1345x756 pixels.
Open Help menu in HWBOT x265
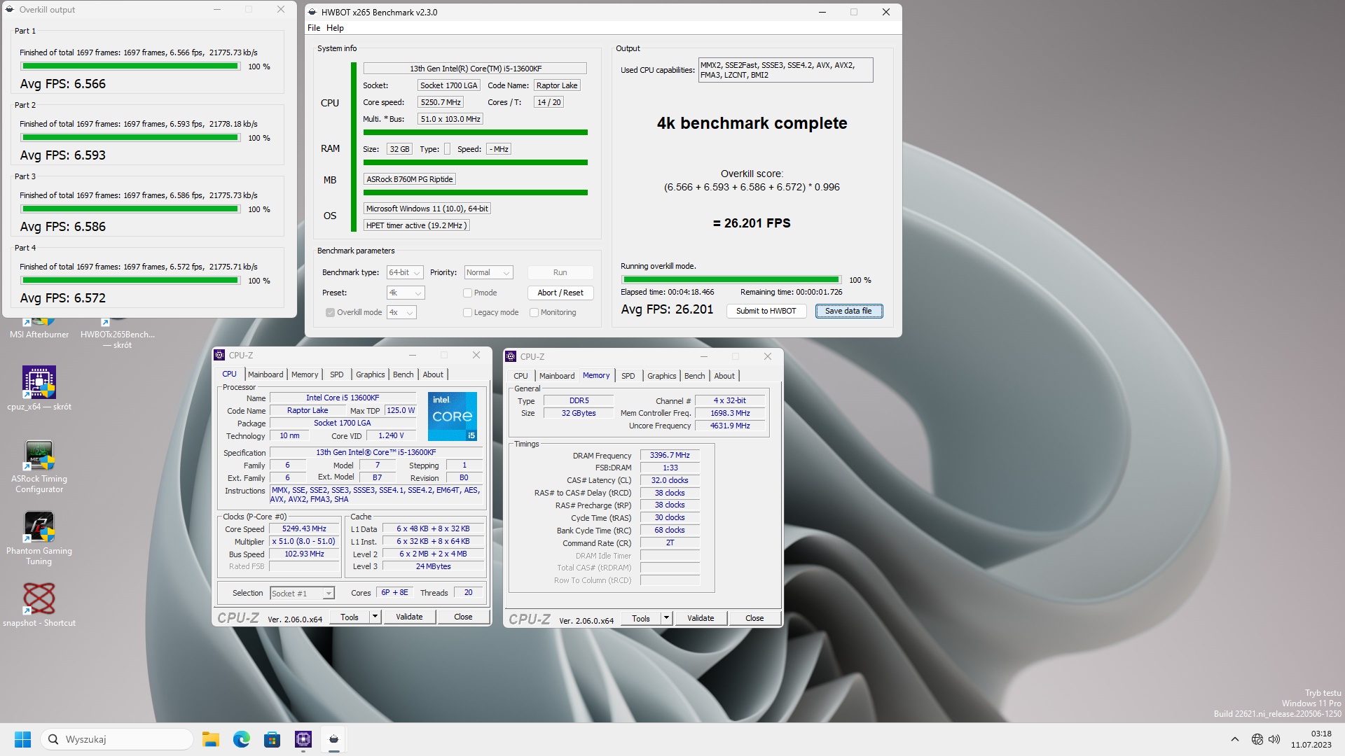coord(335,28)
